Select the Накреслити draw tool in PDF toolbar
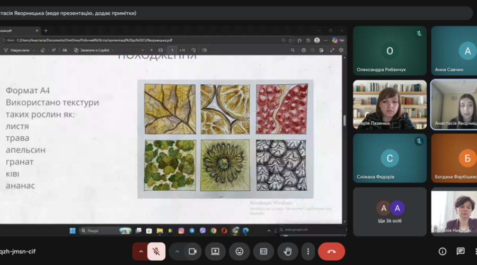Viewport: 477px width, 265px height. 17,50
